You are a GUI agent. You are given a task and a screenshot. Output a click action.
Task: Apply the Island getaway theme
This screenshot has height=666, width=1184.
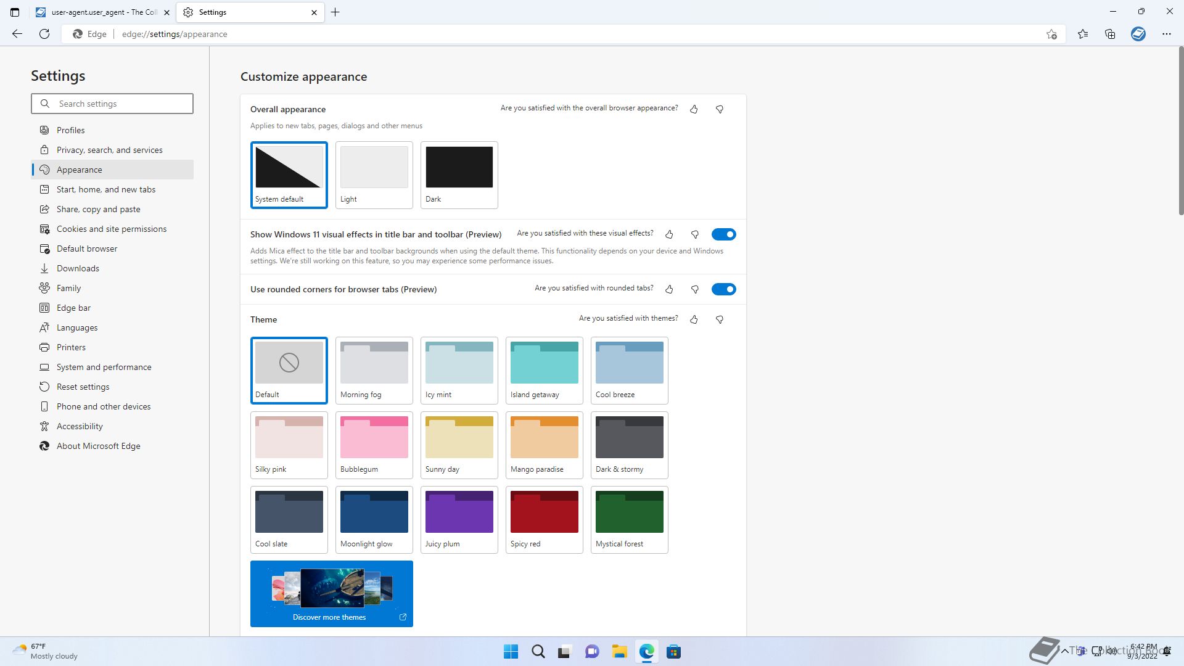coord(545,371)
